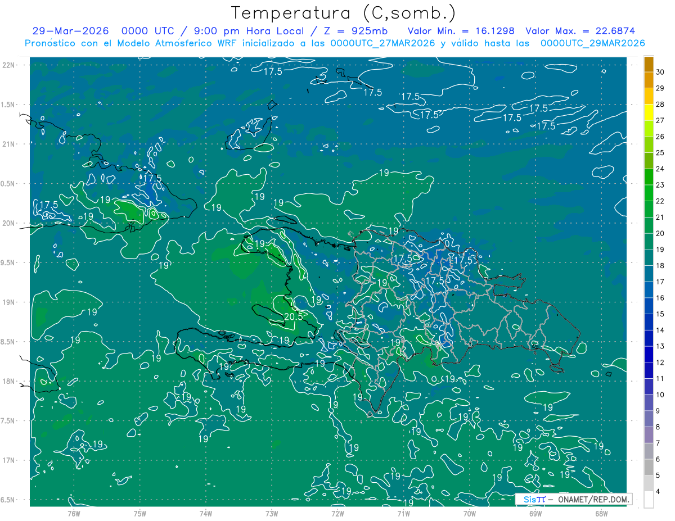Pick the 27 yellow value on color scale
The image size is (675, 521).
point(660,120)
